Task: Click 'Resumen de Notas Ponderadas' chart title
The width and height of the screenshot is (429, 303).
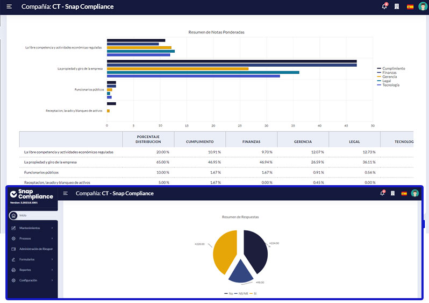Action: [x=216, y=32]
